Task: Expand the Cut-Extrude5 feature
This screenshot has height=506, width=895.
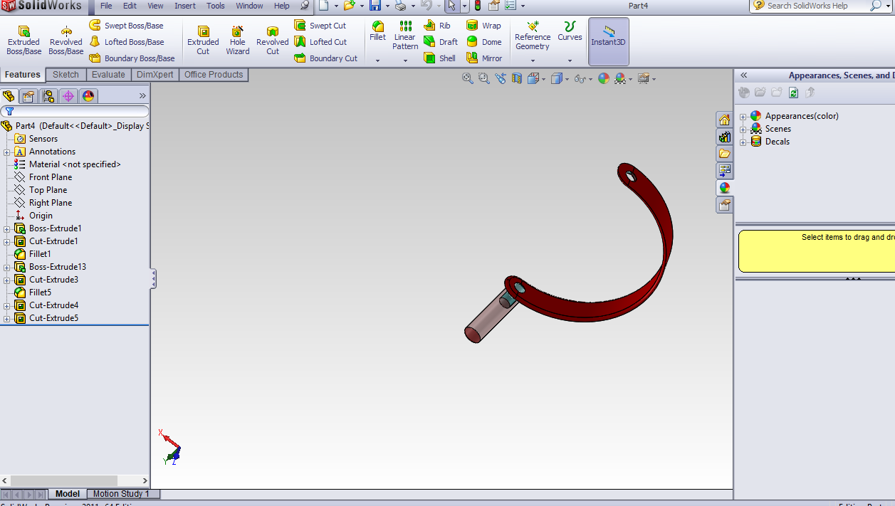Action: pos(7,318)
